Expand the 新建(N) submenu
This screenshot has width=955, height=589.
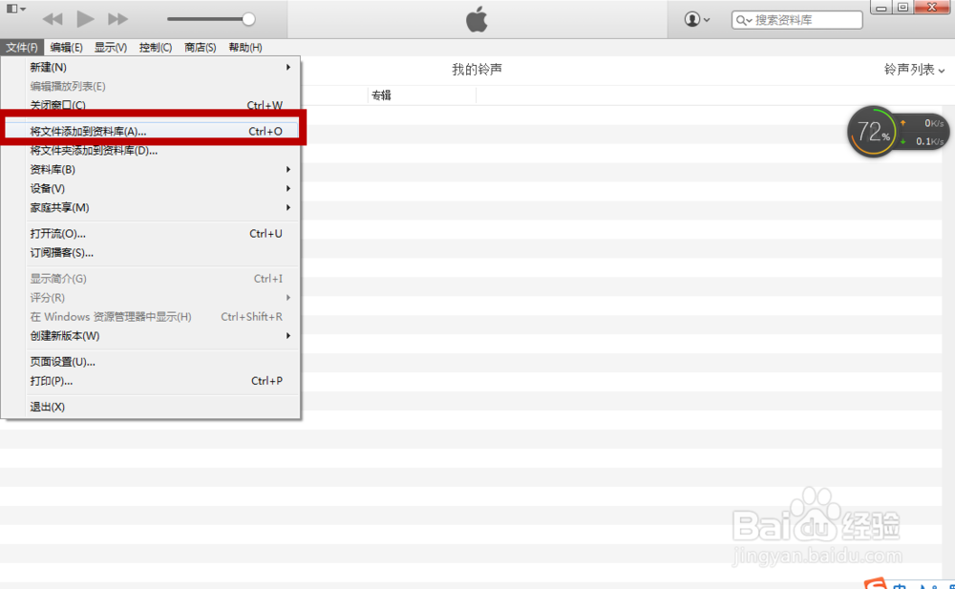point(151,67)
